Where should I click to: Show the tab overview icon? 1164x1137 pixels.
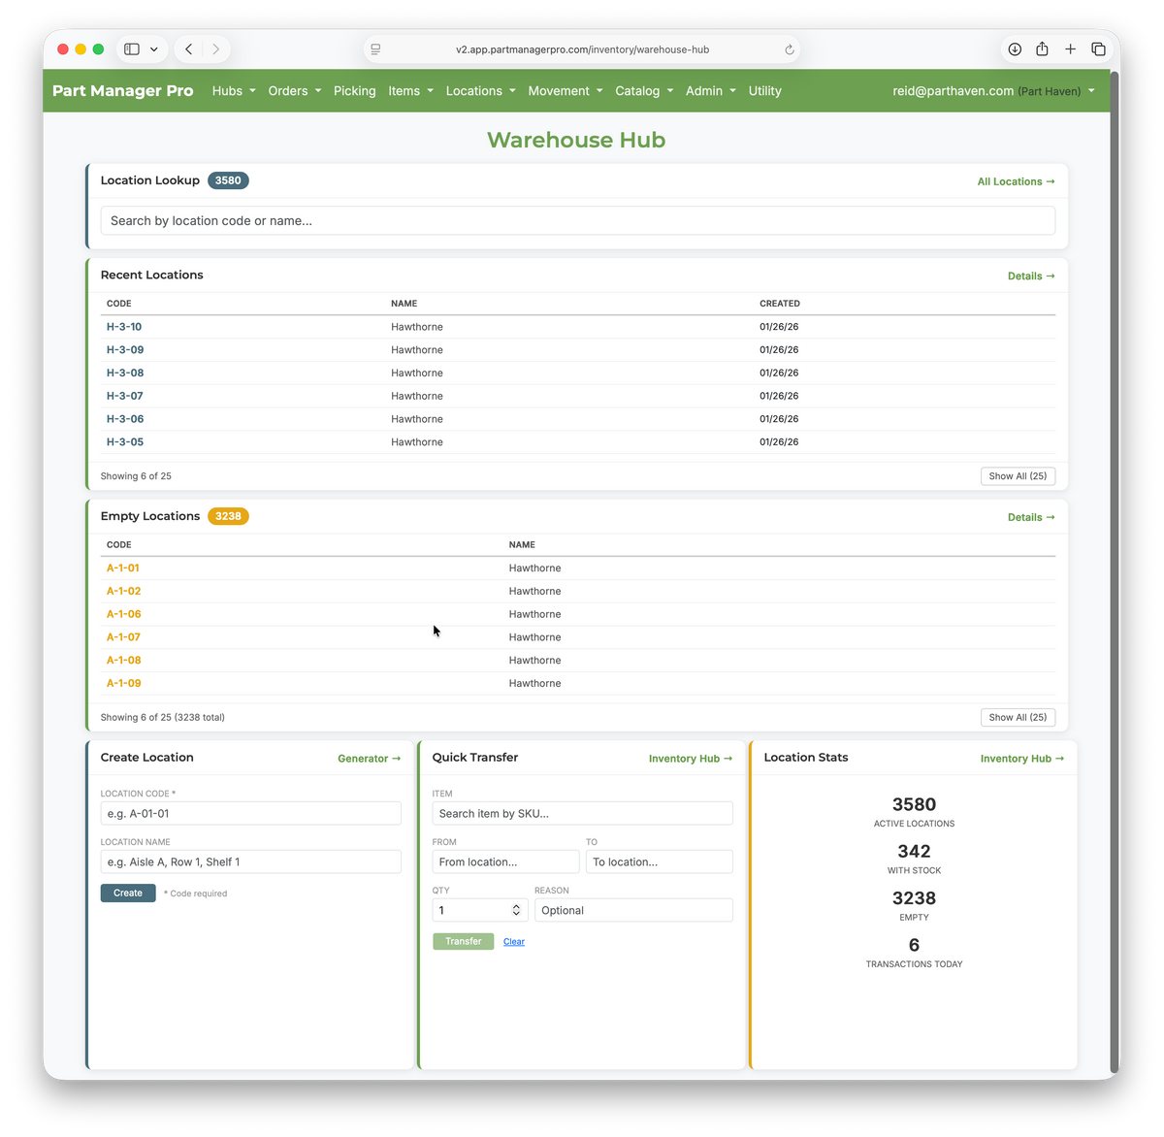(x=1098, y=49)
